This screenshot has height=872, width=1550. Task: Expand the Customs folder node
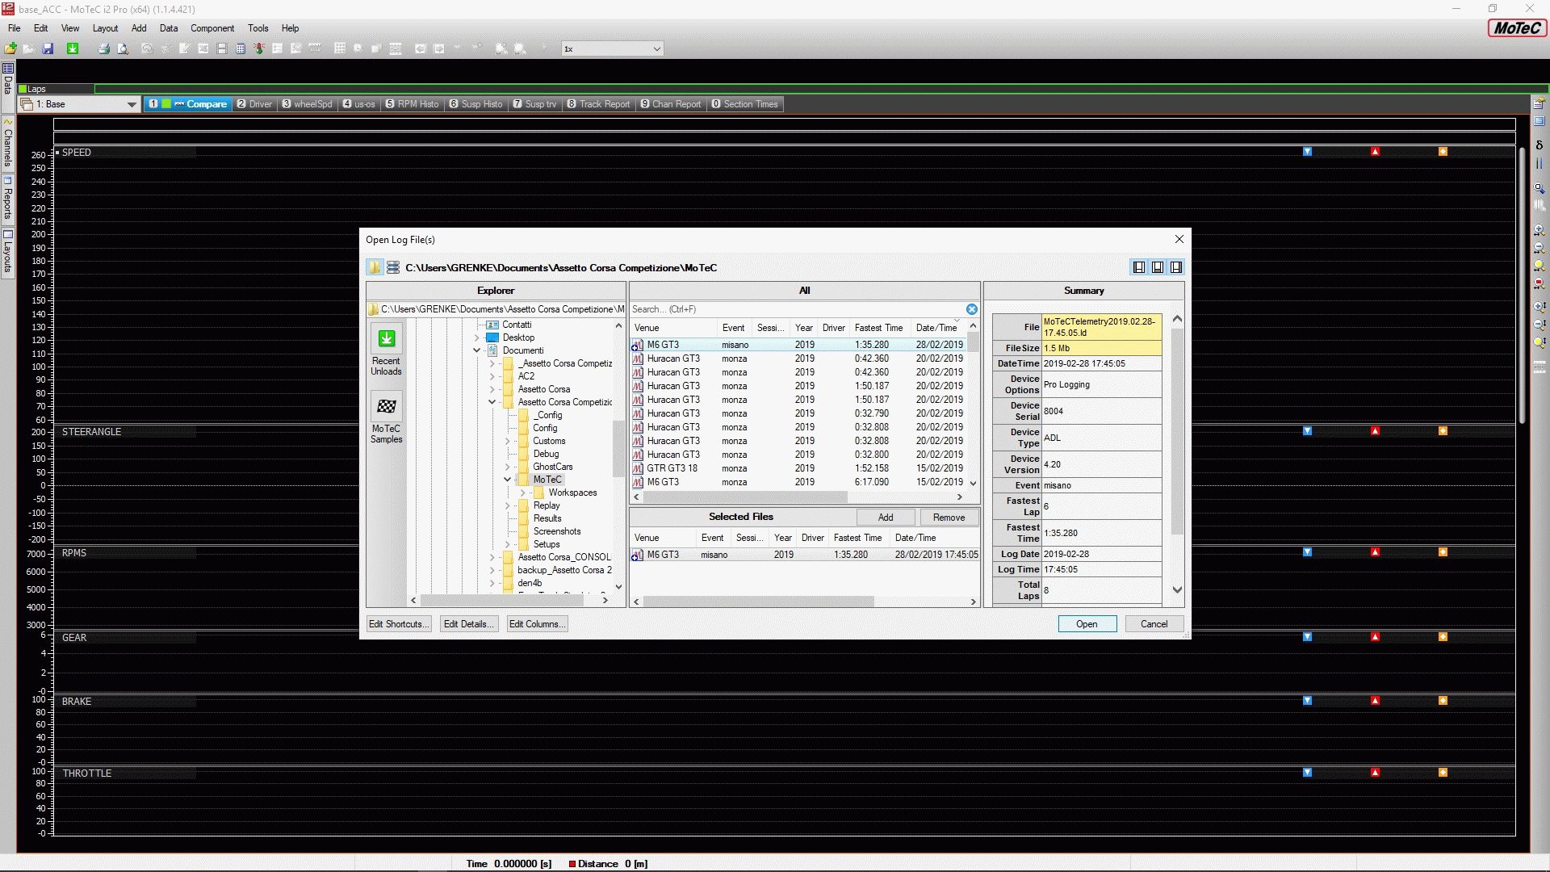(508, 442)
